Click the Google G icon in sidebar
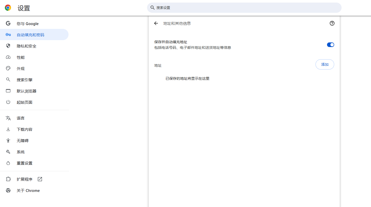This screenshot has height=207, width=371. click(x=8, y=24)
